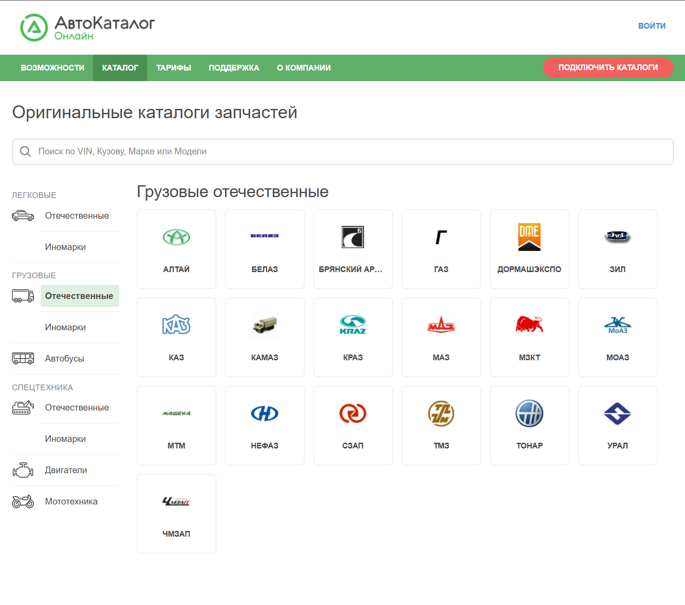This screenshot has height=605, width=685.
Task: Open the ГАЗ brand logo
Action: point(441,237)
